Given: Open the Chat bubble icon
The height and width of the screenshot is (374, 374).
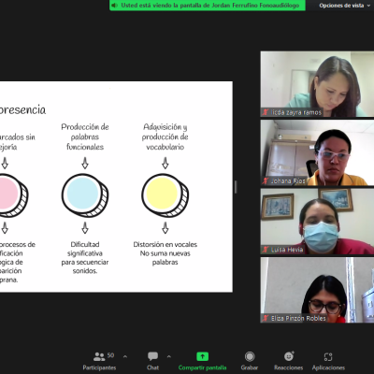Looking at the screenshot, I should (x=152, y=356).
